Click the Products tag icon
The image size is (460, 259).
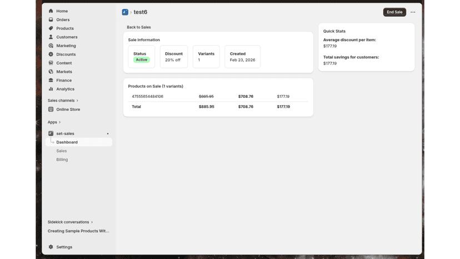(51, 28)
